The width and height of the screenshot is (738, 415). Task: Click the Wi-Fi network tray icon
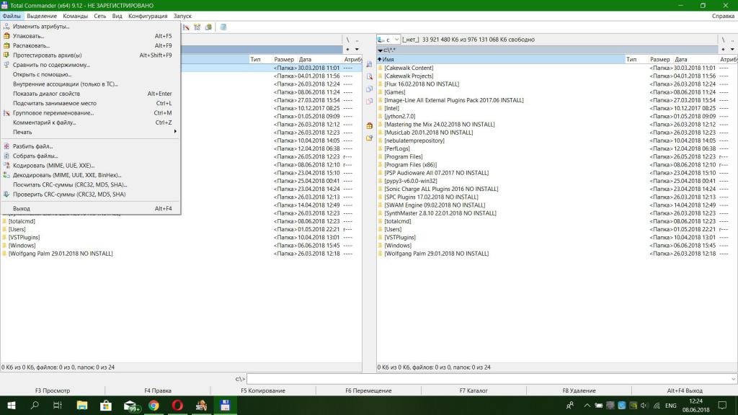657,405
